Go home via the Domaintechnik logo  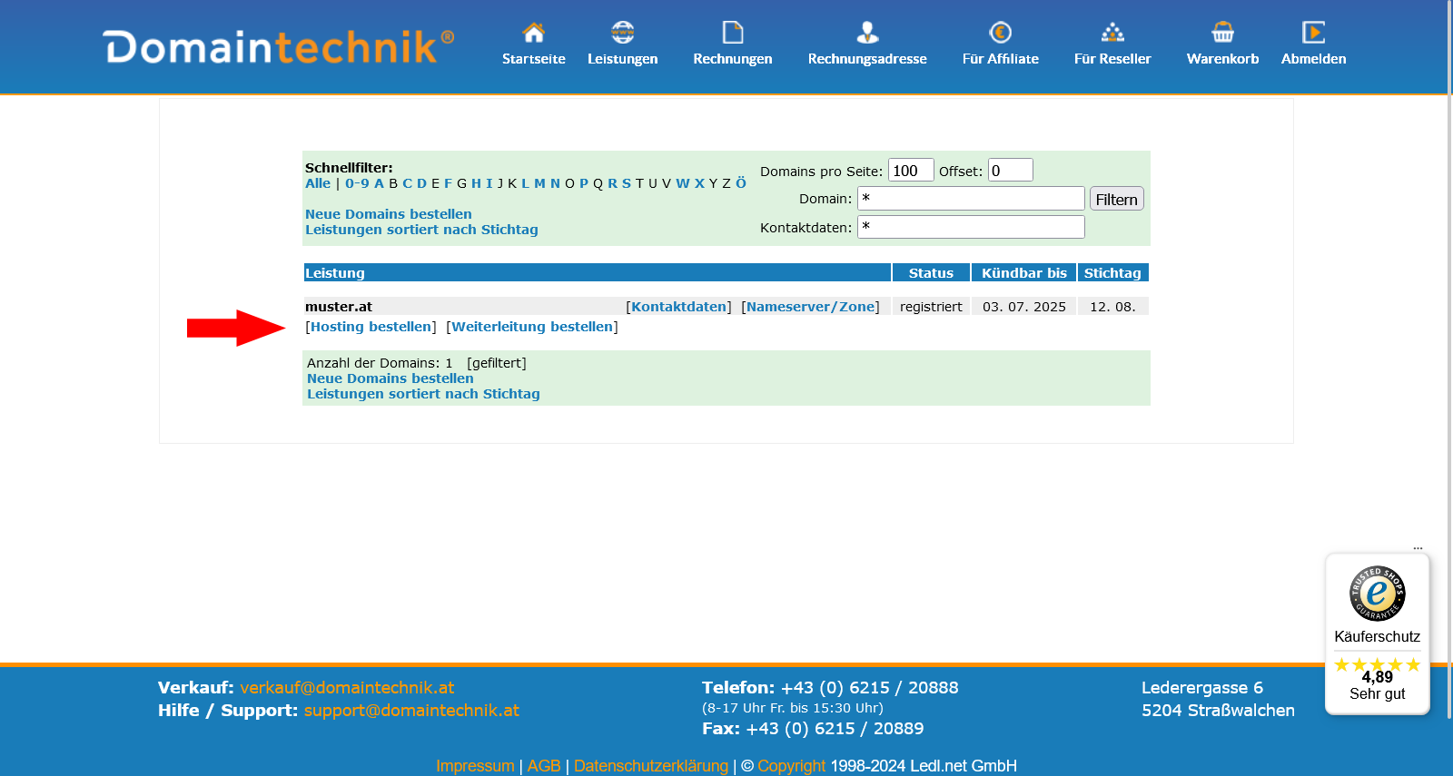[278, 47]
